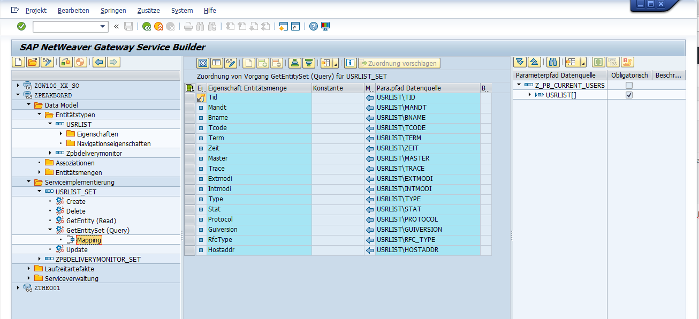Screen dimensions: 699x319
Task: Open the layout dropdown arrow in the data source panel
Action: 583,62
